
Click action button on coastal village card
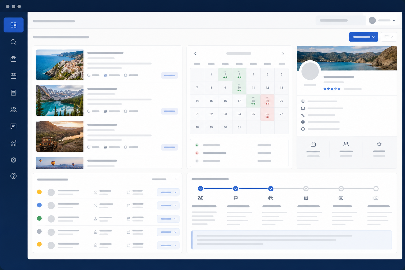[x=170, y=75]
